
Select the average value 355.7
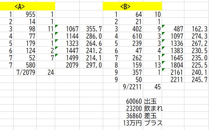pyautogui.click(x=91, y=29)
